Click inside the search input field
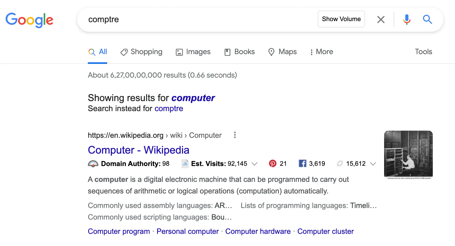The height and width of the screenshot is (246, 455). pos(201,19)
